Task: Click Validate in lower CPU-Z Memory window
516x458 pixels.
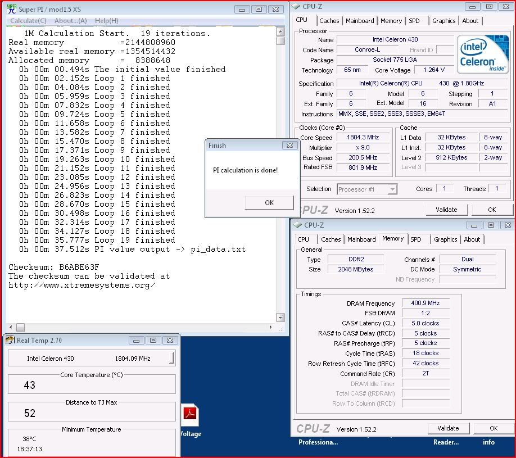Action: pyautogui.click(x=448, y=428)
